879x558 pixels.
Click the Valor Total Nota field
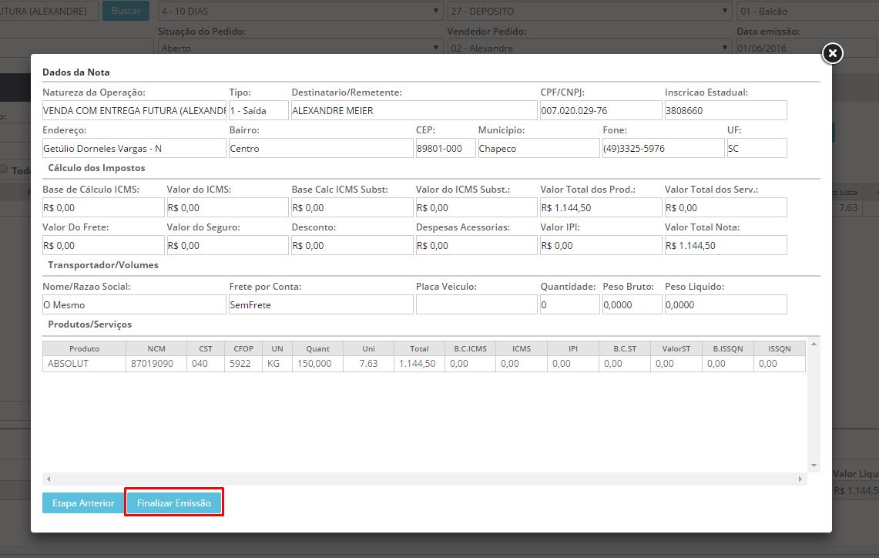point(726,245)
